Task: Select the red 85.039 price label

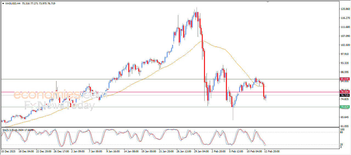Action: [345, 79]
